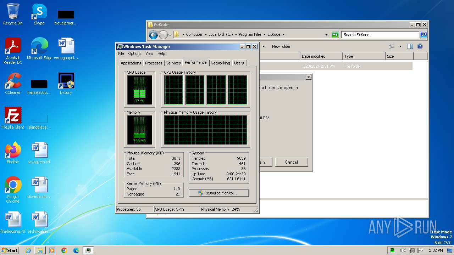Launch Google Chrome desktop shortcut
Viewport: 454px width, 255px height.
[x=13, y=190]
